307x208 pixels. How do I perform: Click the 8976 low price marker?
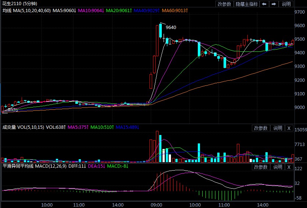(x=13, y=110)
